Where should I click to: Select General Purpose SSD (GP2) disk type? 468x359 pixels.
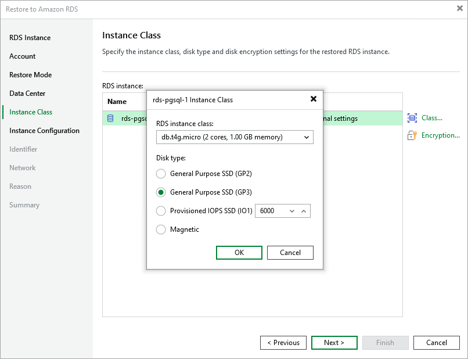click(161, 174)
